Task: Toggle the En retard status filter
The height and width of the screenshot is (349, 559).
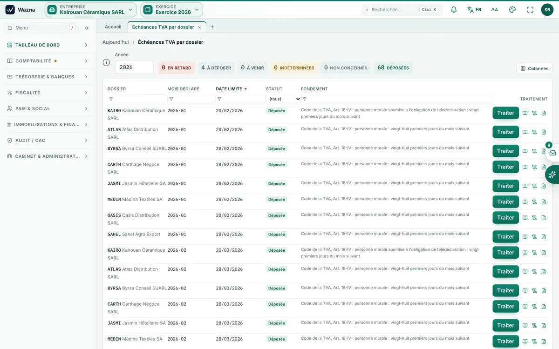Action: (177, 68)
